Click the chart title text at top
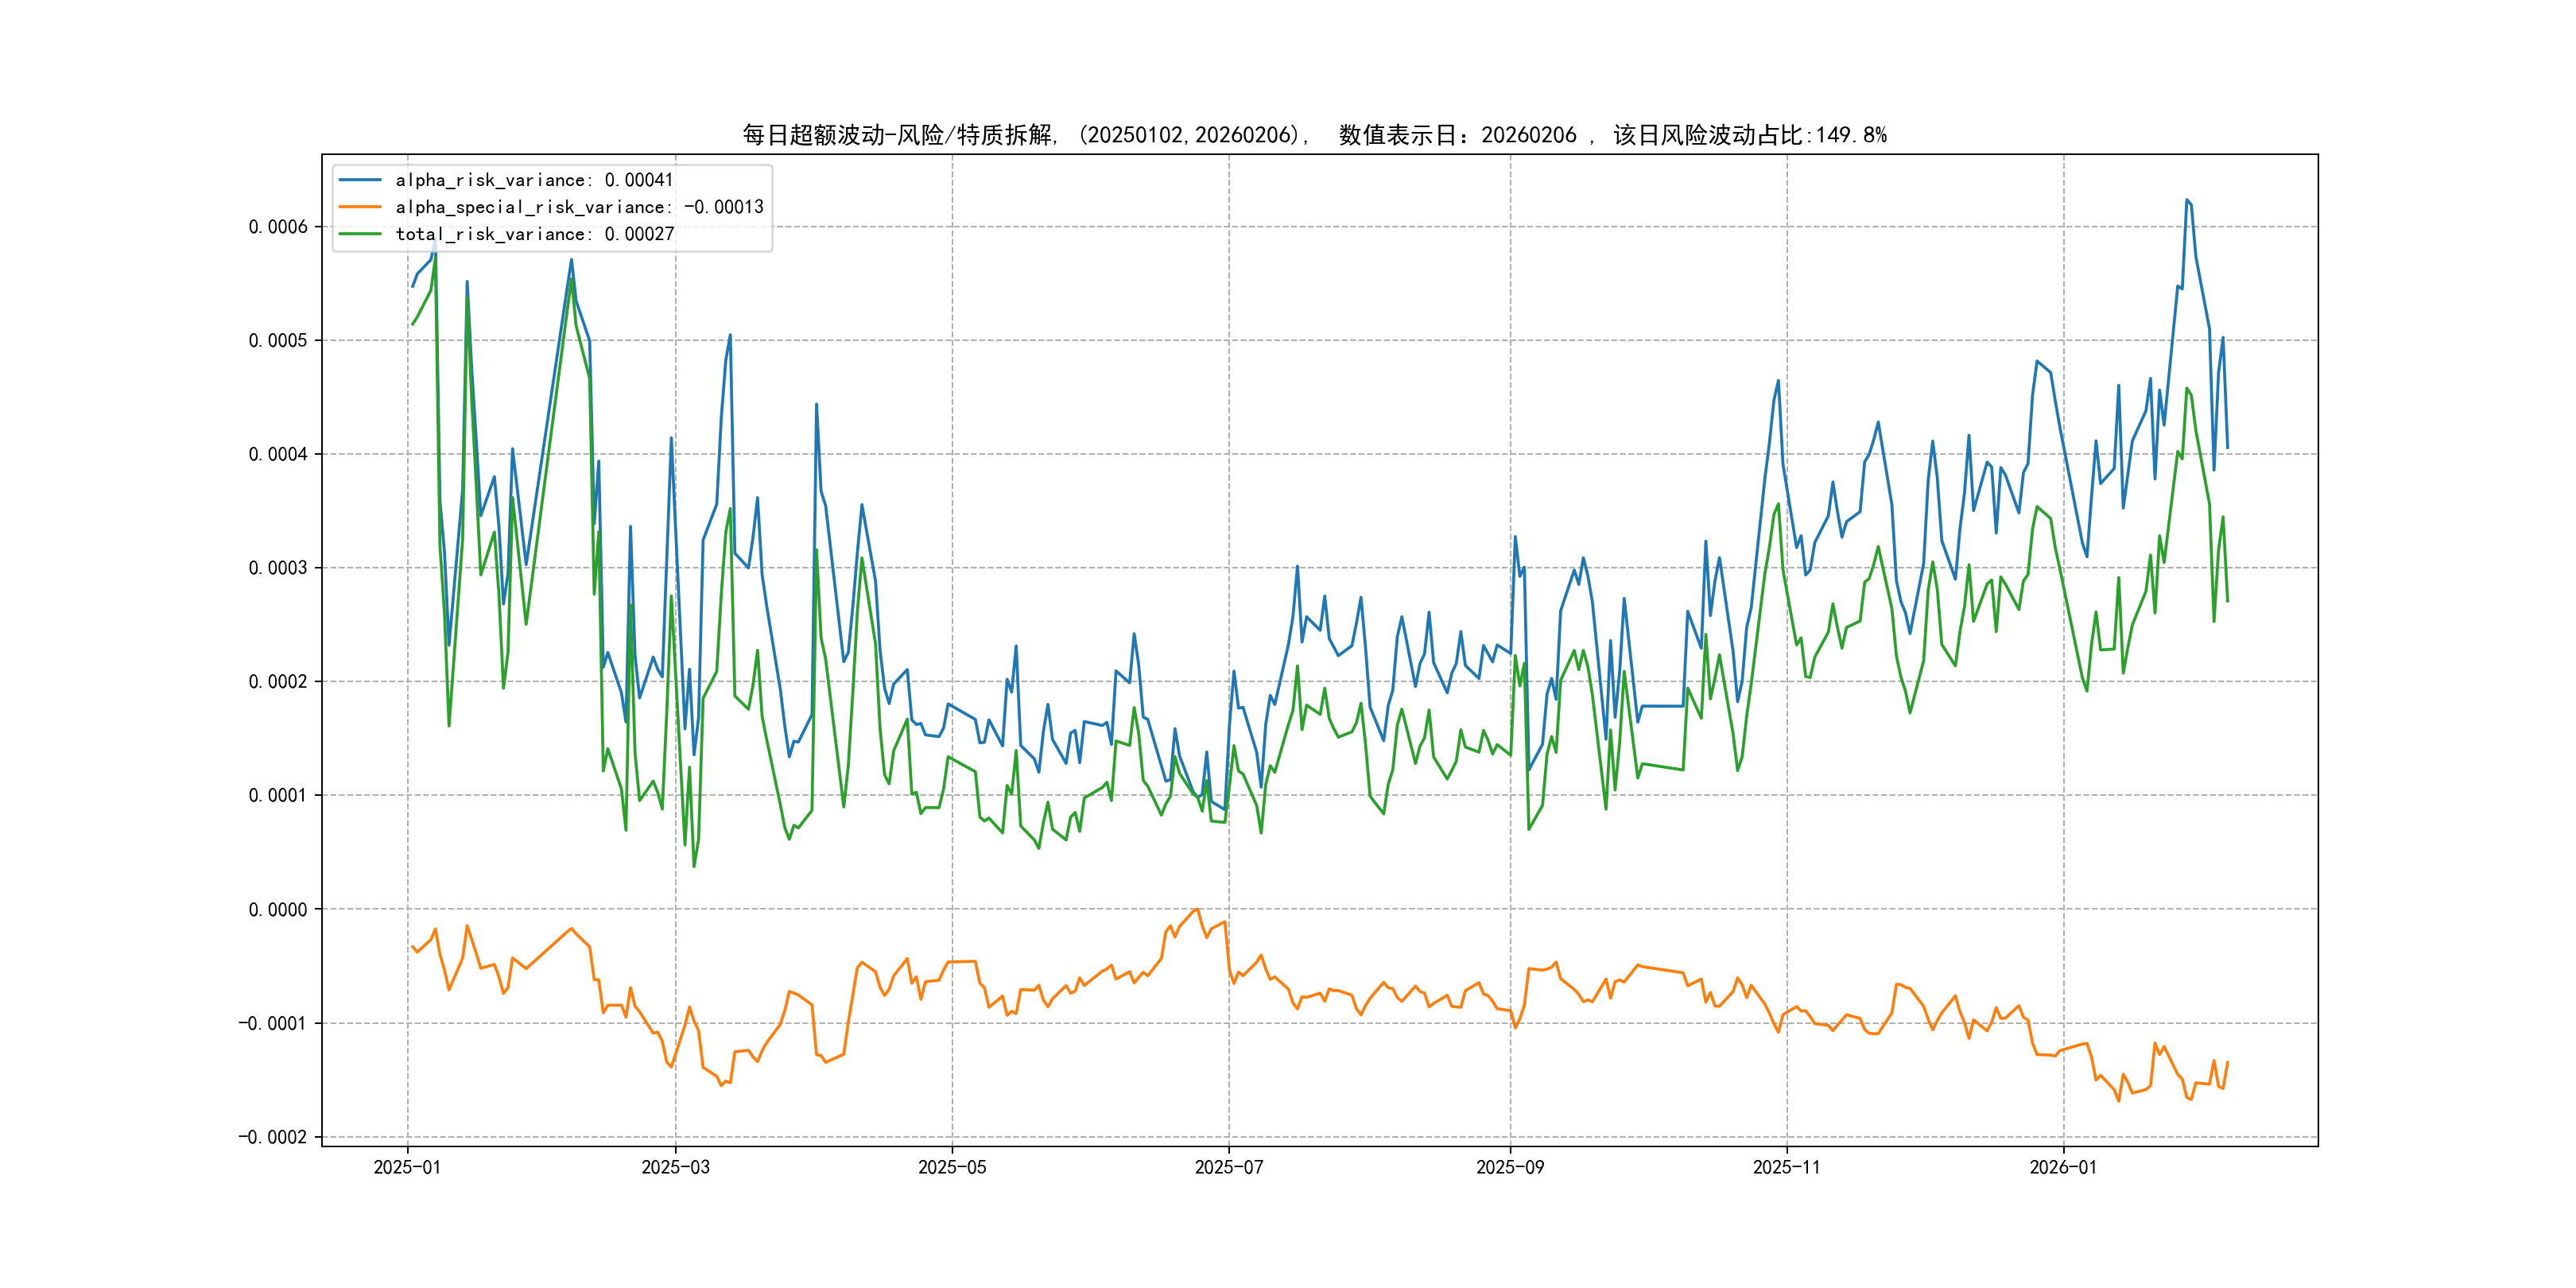 [x=1313, y=135]
